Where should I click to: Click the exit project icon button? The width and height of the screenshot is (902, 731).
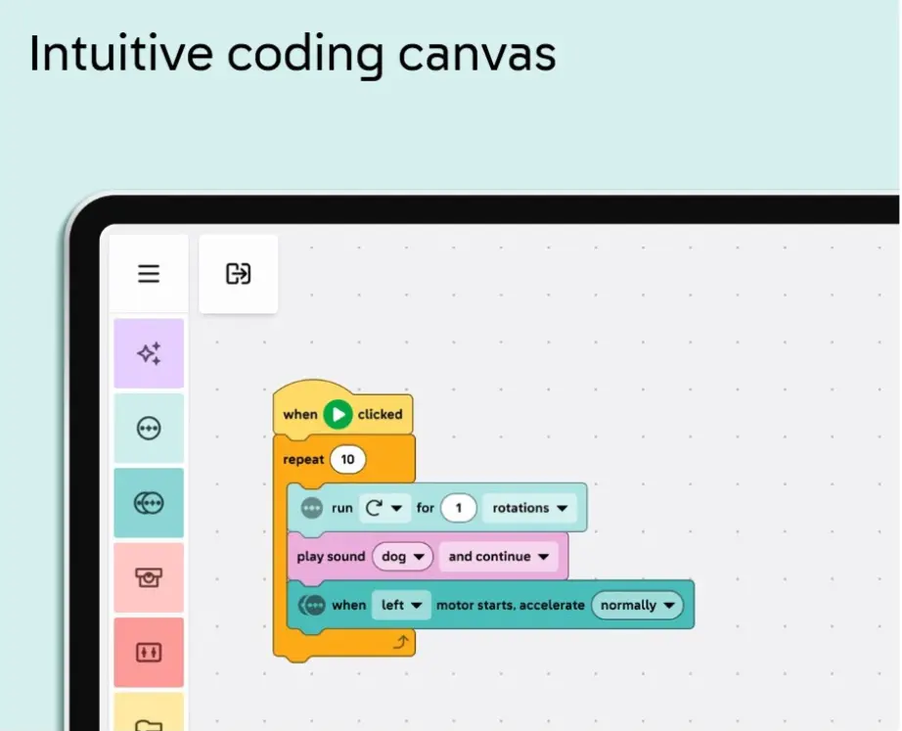tap(238, 274)
